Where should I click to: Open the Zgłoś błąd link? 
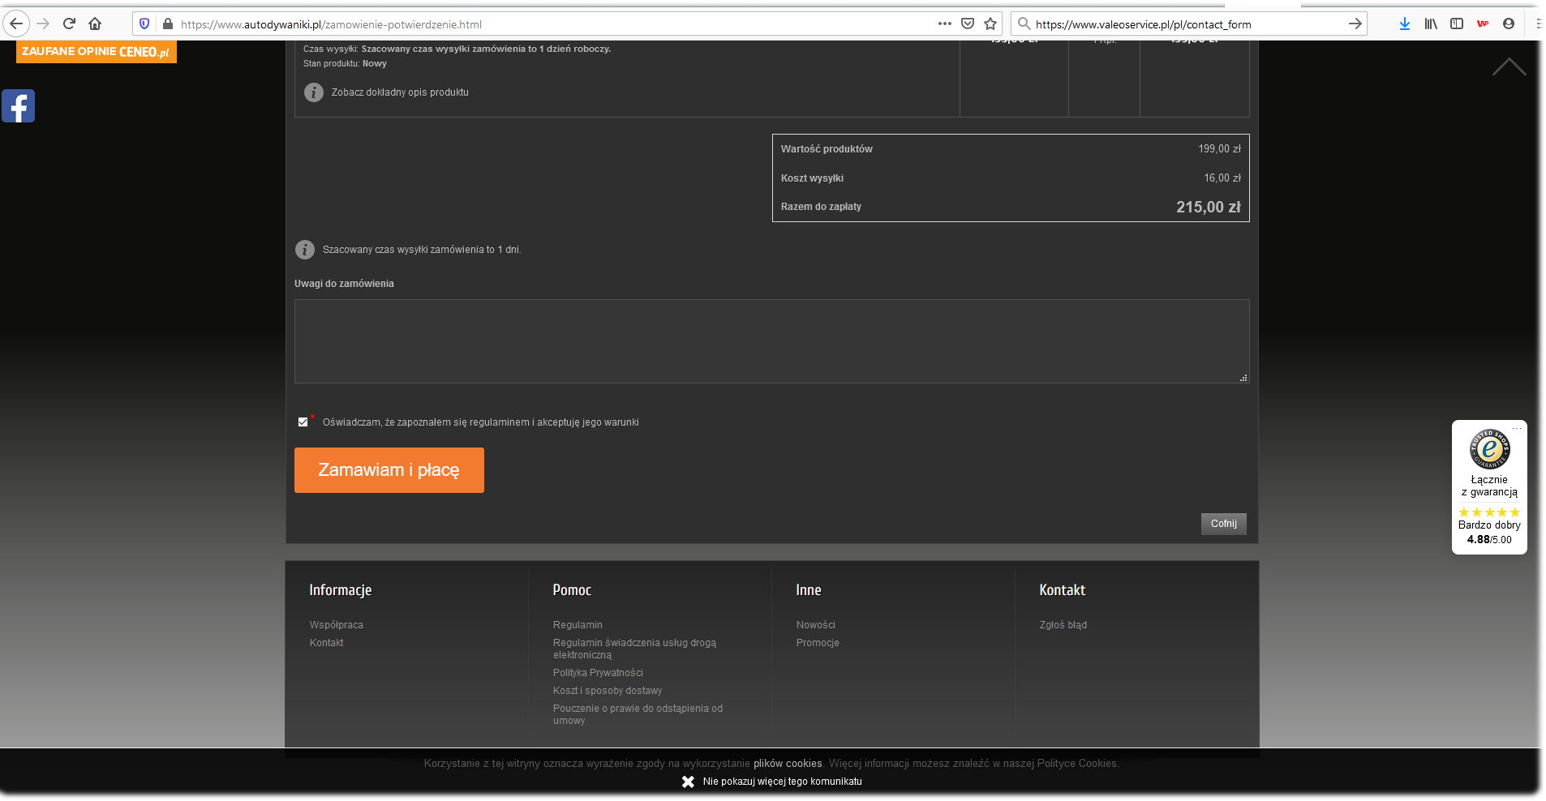[1063, 625]
